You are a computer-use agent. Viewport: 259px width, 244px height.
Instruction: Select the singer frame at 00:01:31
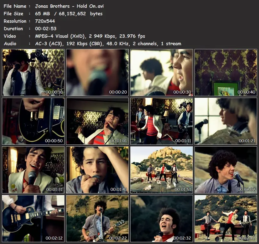tap(33, 170)
